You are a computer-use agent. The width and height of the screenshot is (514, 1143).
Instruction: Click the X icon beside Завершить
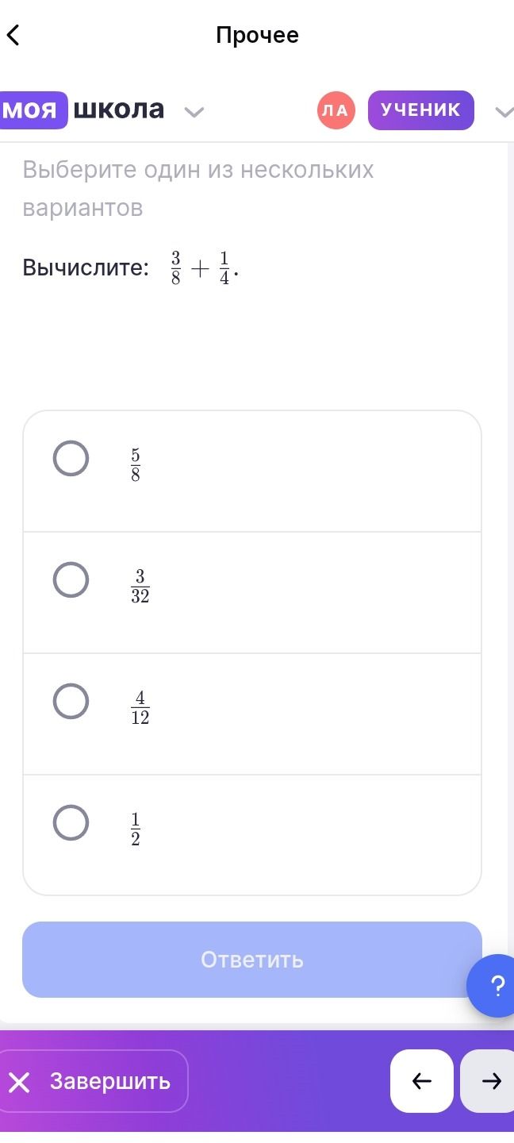tap(20, 1082)
